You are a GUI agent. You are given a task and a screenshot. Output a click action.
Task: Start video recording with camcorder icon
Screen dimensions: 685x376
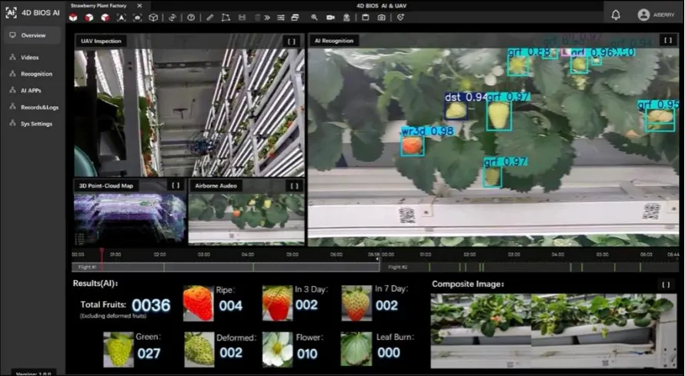pos(330,17)
